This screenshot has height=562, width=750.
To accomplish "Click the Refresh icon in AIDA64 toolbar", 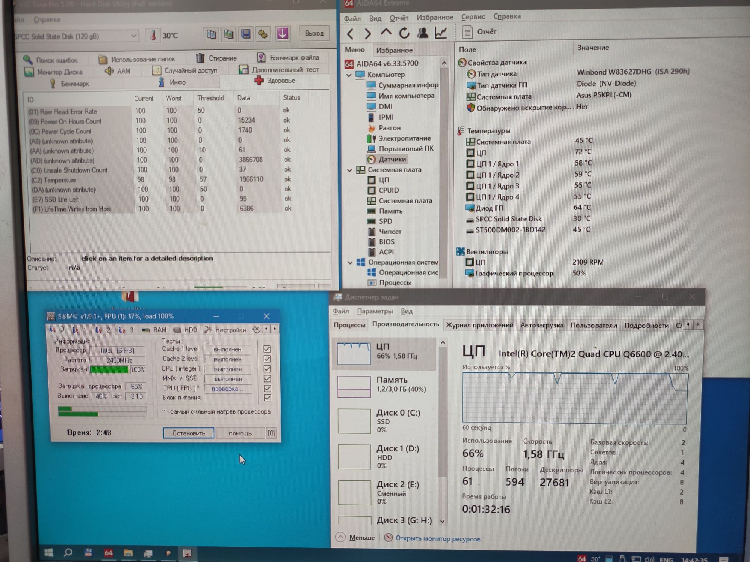I will pyautogui.click(x=404, y=33).
